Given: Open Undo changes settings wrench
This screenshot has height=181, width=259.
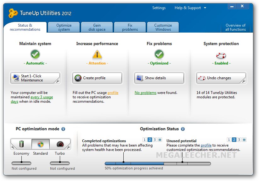Looking at the screenshot, I should point(244,81).
